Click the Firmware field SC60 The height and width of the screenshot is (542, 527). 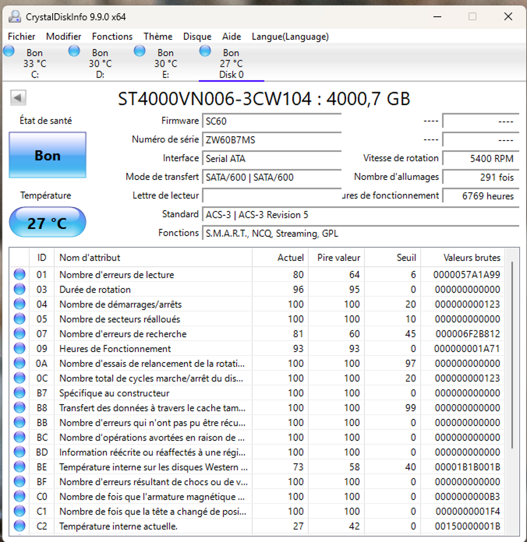272,122
